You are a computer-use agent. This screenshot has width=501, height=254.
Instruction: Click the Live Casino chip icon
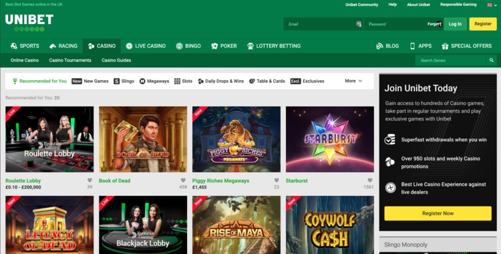tap(129, 46)
